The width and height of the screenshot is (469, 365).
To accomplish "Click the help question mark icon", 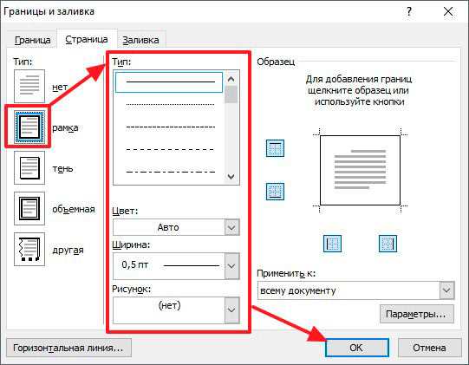I will [x=409, y=12].
